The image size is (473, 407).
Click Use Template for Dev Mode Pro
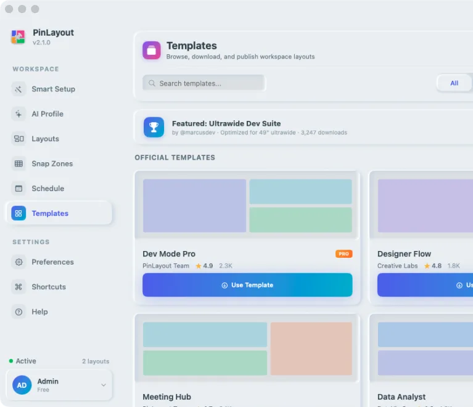(247, 285)
